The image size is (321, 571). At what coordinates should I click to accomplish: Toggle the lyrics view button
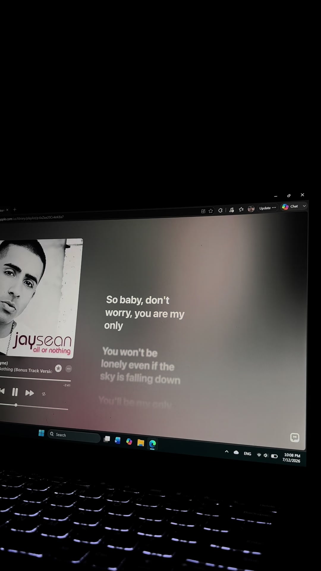tap(295, 437)
